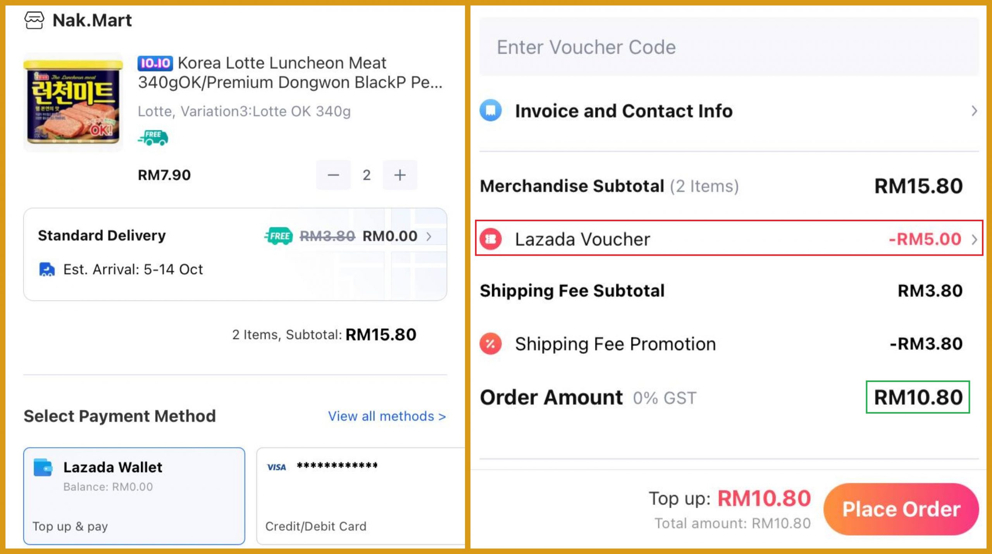Expand Standard Delivery options chevron
Image resolution: width=992 pixels, height=554 pixels.
point(429,236)
